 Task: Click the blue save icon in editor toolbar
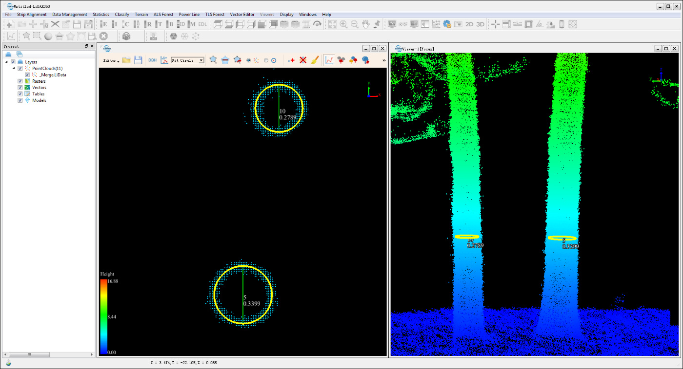[138, 60]
